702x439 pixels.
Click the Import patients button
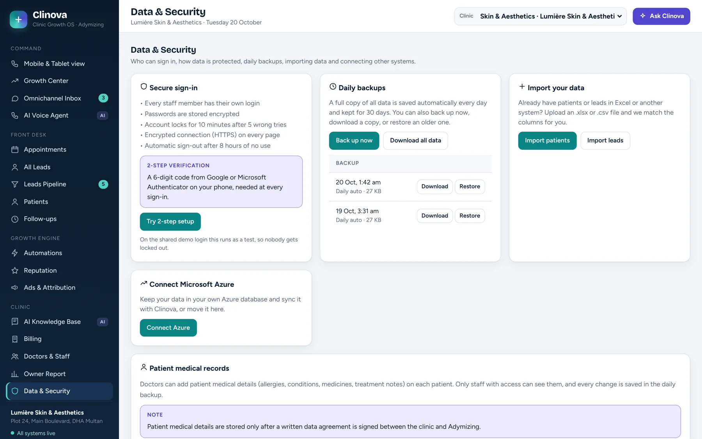547,140
